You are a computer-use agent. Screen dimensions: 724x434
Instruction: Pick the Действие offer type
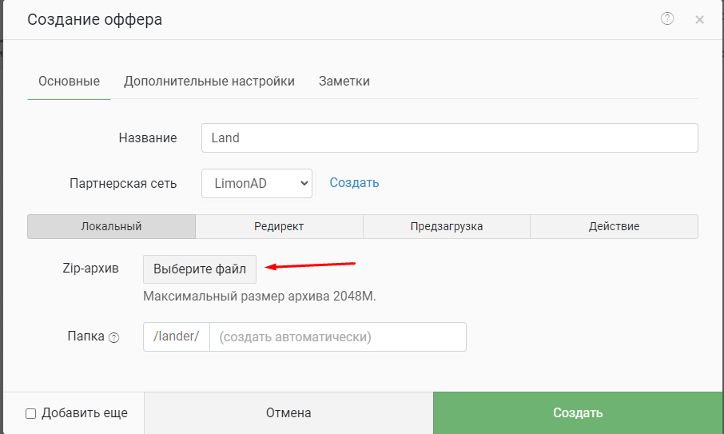coord(614,226)
